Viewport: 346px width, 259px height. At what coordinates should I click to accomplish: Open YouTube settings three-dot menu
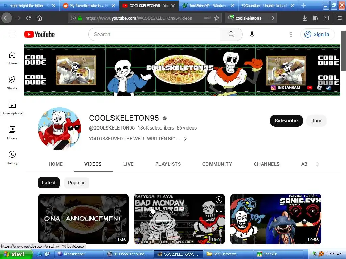291,34
